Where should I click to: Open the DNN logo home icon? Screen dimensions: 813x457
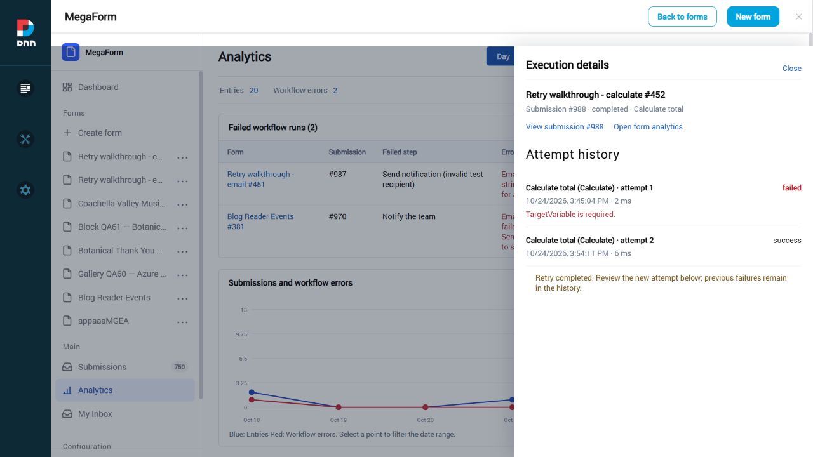[x=25, y=32]
